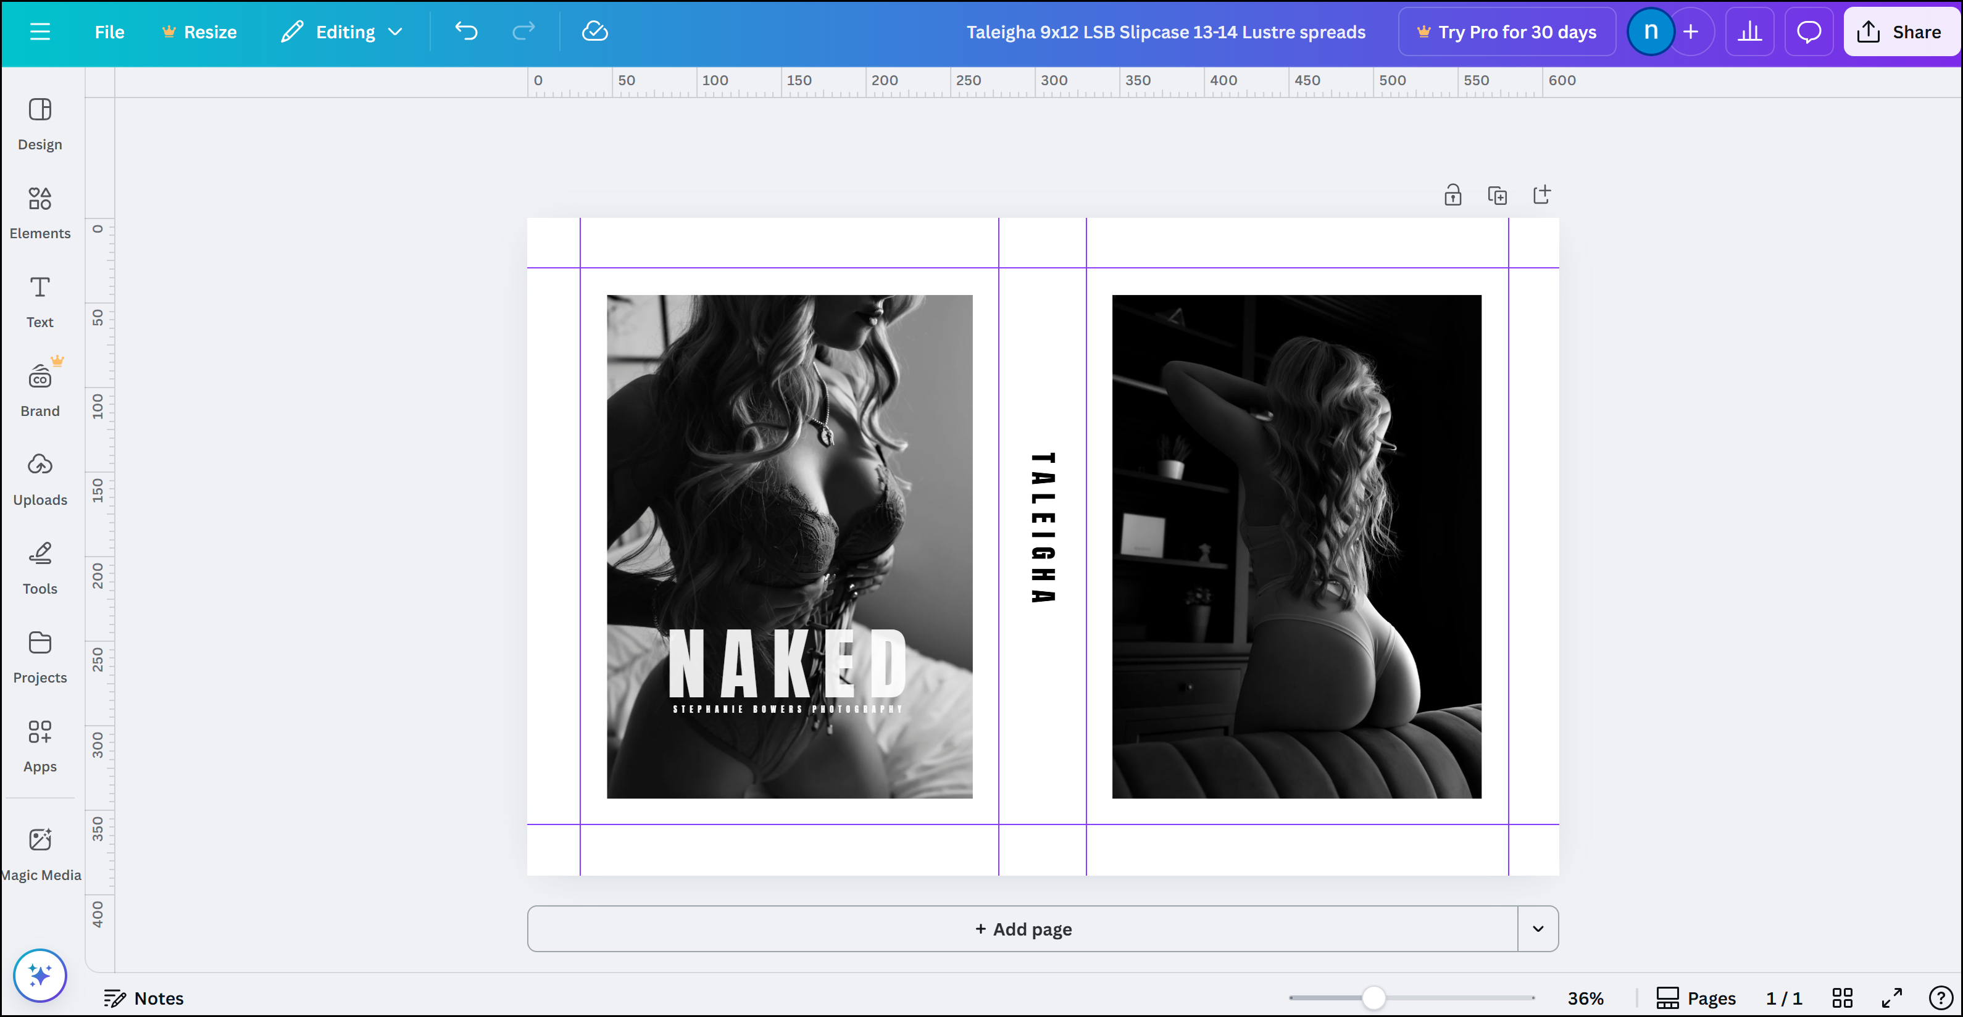Open the Help question mark
Screen dimensions: 1963x1017
pyautogui.click(x=1940, y=998)
